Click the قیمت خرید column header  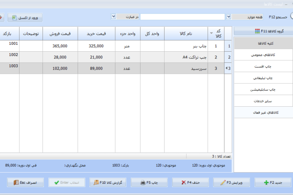click(96, 34)
